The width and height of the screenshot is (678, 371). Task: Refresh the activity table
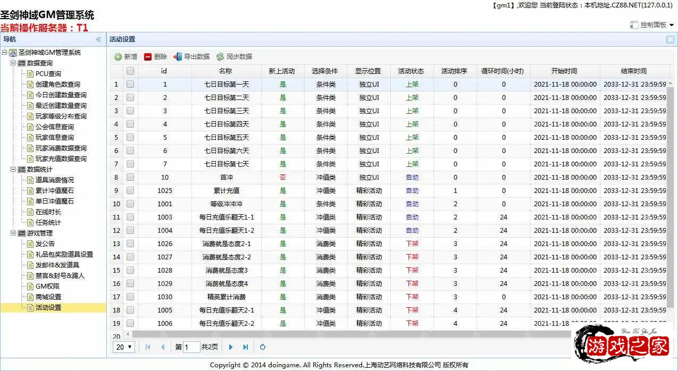coord(262,347)
